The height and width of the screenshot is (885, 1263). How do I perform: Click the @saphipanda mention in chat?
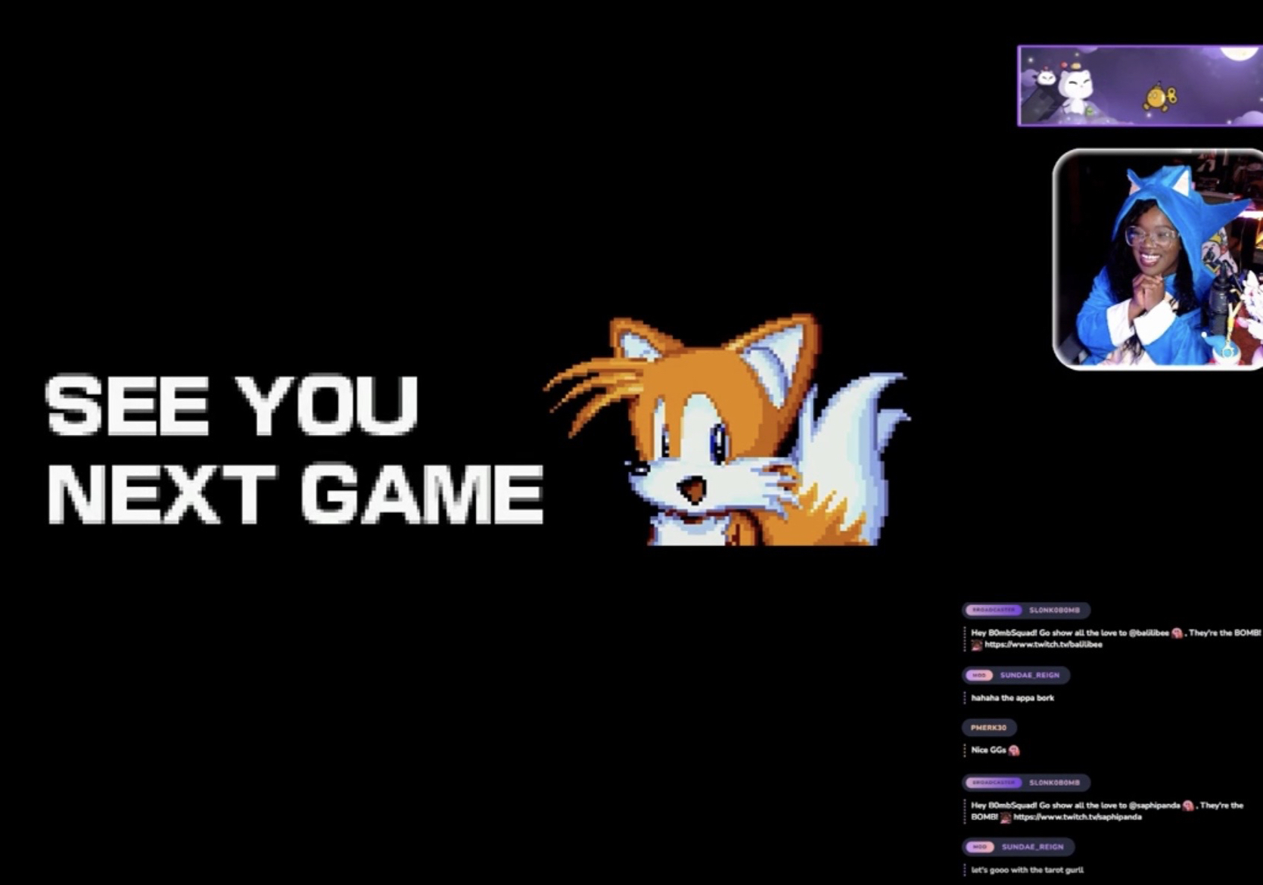click(x=1154, y=806)
